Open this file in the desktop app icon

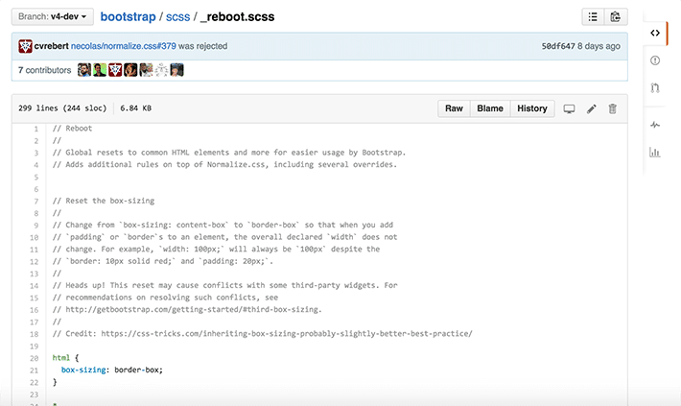pos(569,108)
